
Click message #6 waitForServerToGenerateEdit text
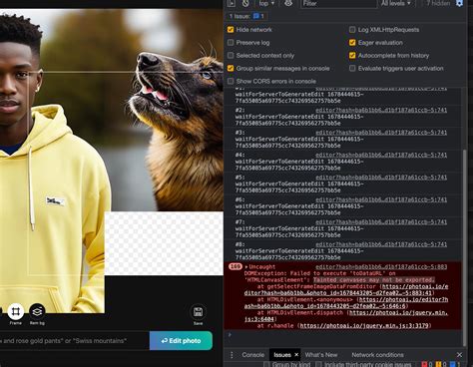click(x=299, y=209)
